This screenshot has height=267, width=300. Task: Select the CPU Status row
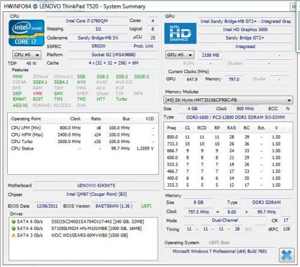click(x=83, y=148)
